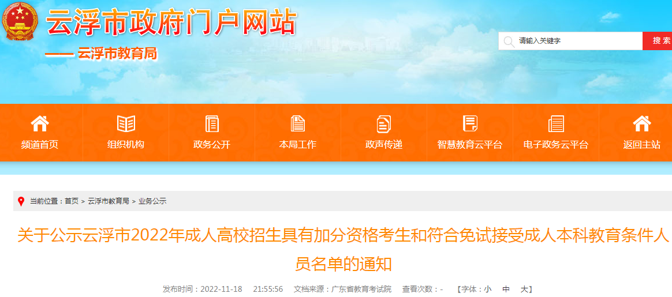The height and width of the screenshot is (297, 672).
Task: Select the 本局工作 page icon
Action: (x=297, y=123)
